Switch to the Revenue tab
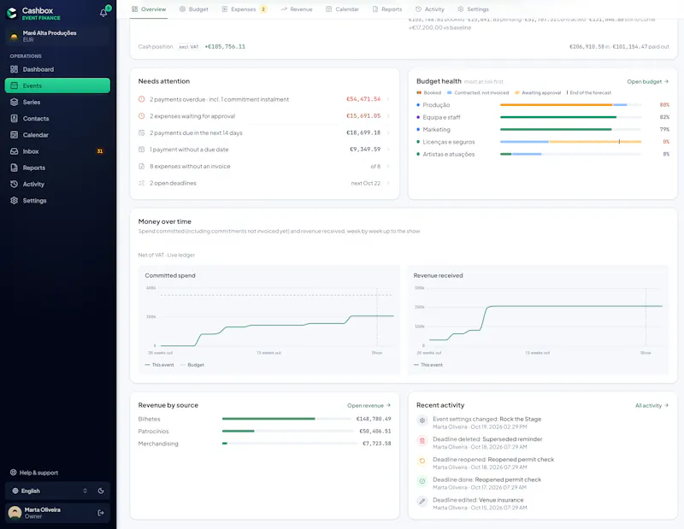This screenshot has width=684, height=529. (x=297, y=9)
